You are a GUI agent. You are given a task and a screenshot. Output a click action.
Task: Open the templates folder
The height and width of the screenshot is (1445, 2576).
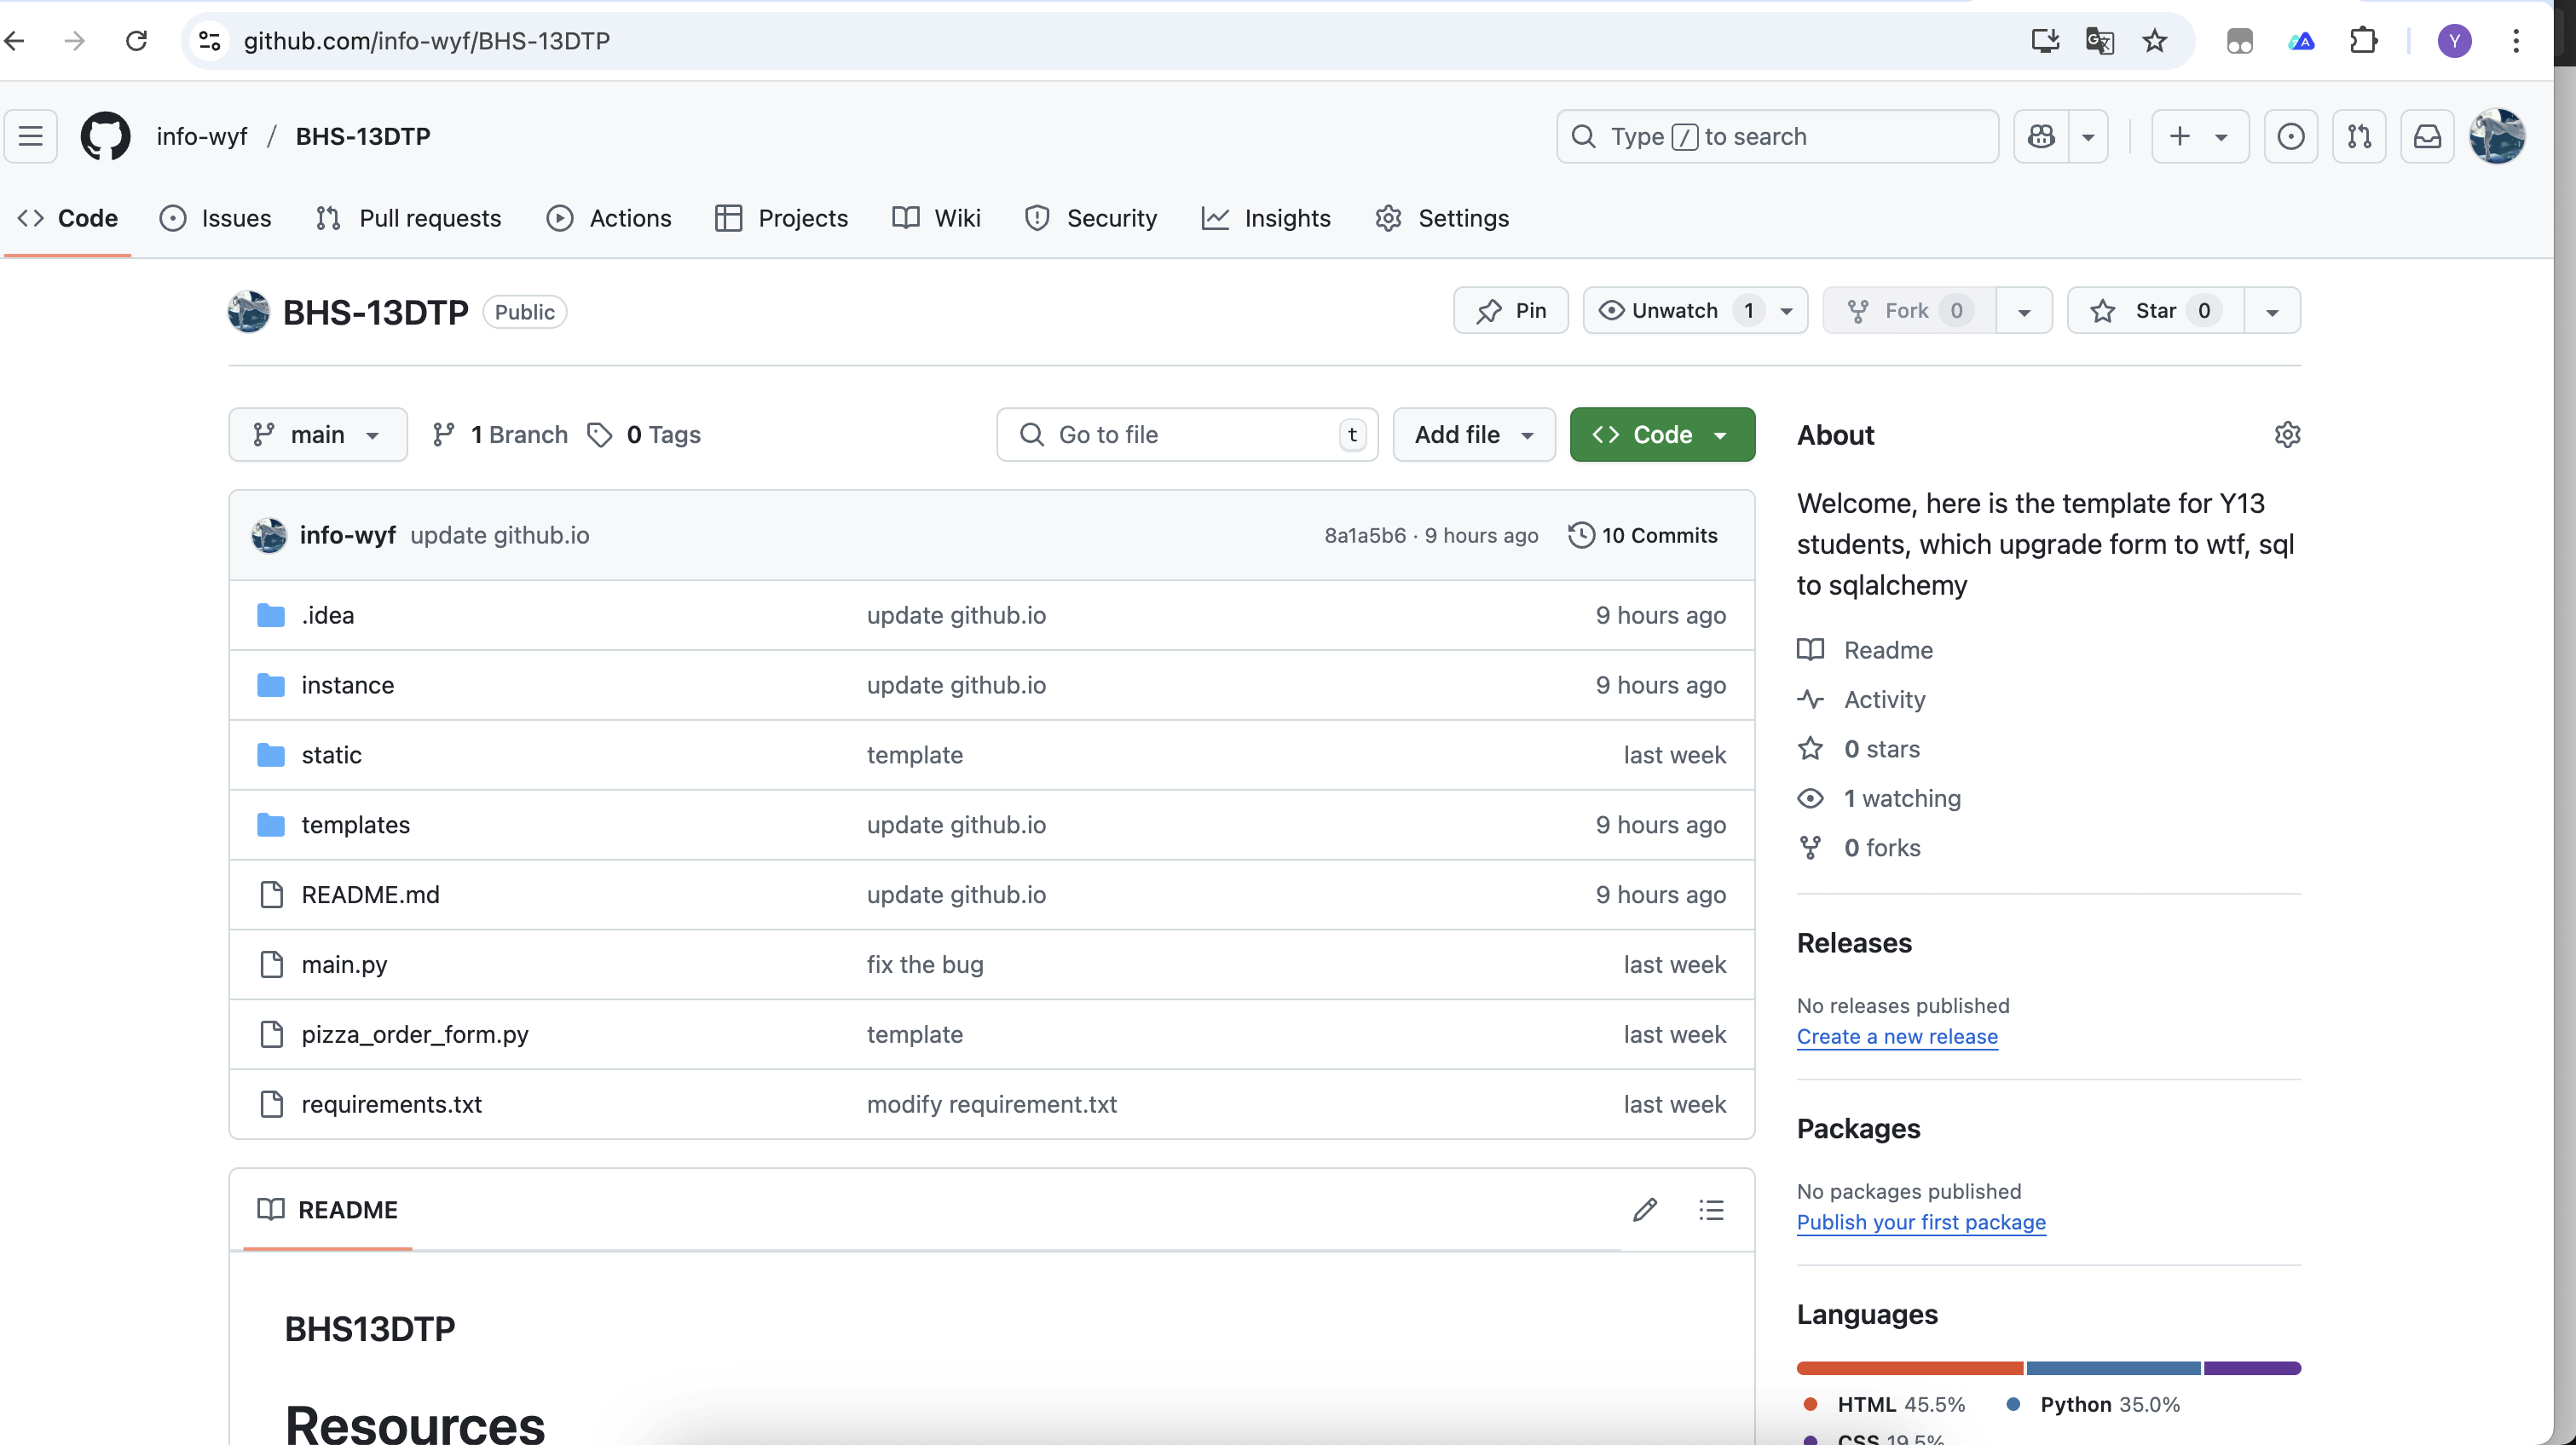click(355, 825)
